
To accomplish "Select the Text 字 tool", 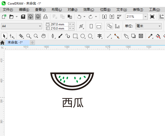I will coord(100,36).
